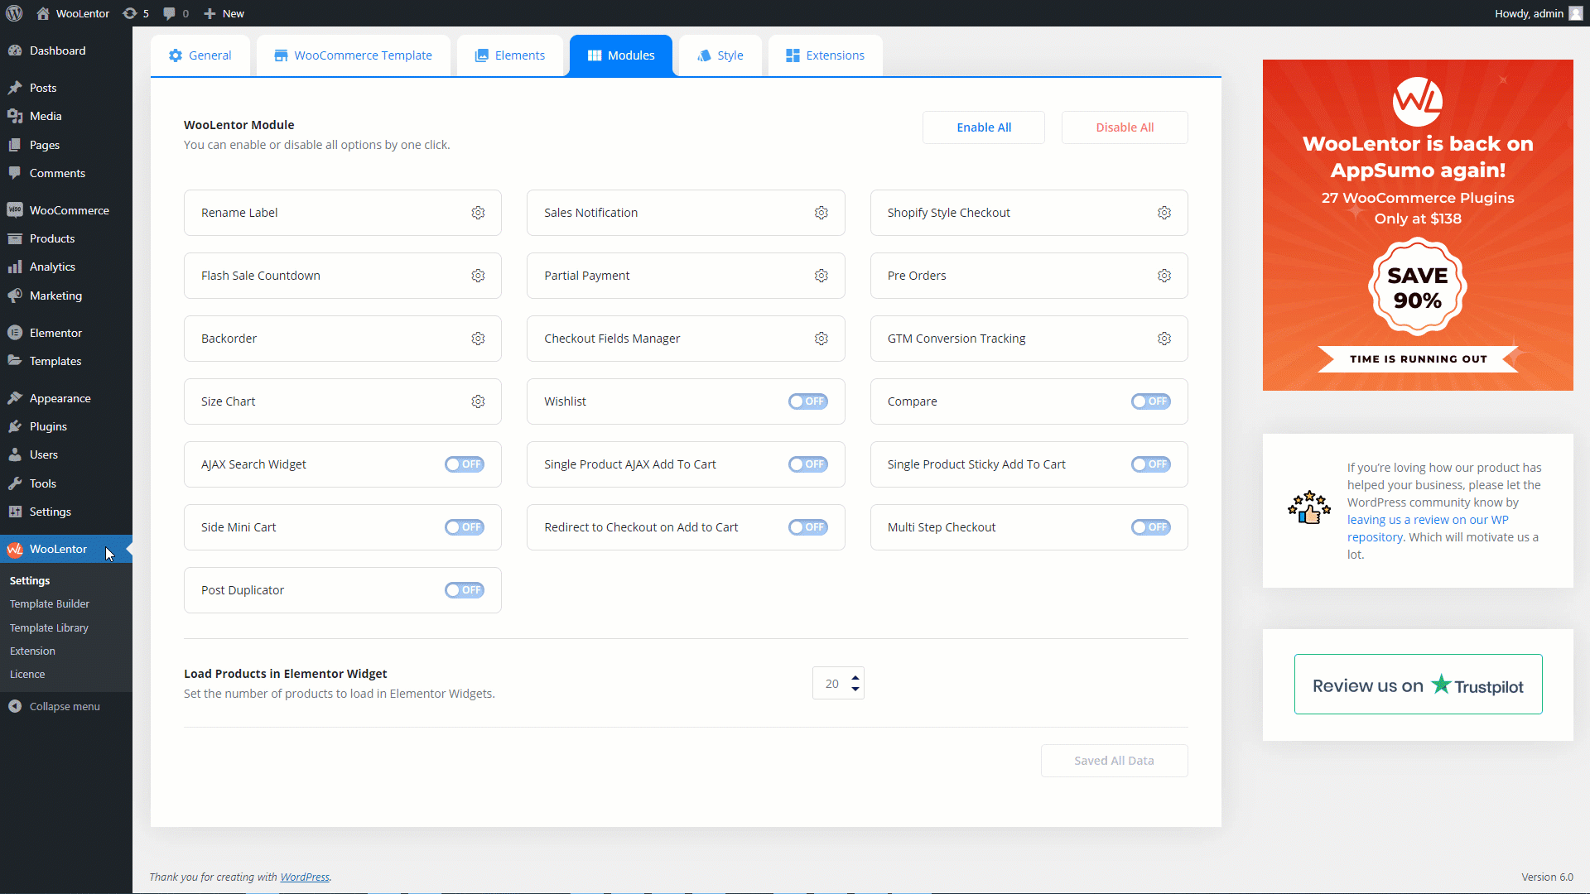This screenshot has width=1590, height=894.
Task: Select the WooCommerce sidebar icon
Action: tap(15, 209)
